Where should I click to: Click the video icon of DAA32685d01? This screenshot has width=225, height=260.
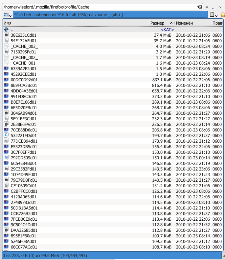pos(6,230)
